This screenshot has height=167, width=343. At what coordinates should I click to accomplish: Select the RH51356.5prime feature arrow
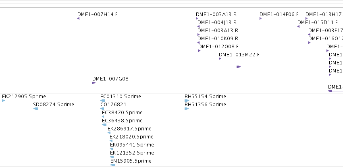click(187, 109)
